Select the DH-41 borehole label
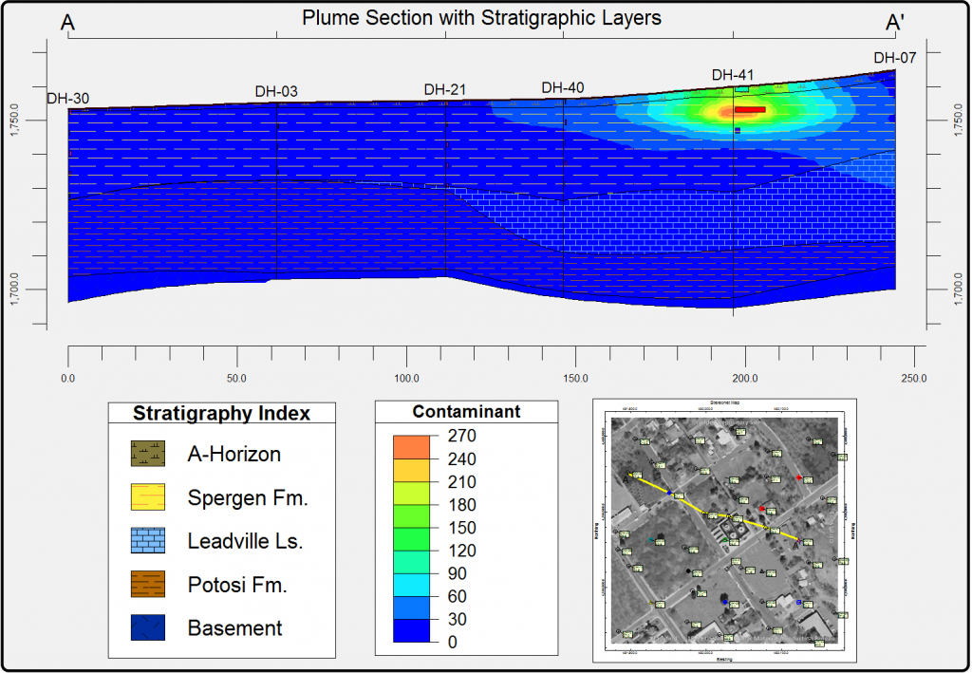The height and width of the screenshot is (673, 972). coord(733,76)
